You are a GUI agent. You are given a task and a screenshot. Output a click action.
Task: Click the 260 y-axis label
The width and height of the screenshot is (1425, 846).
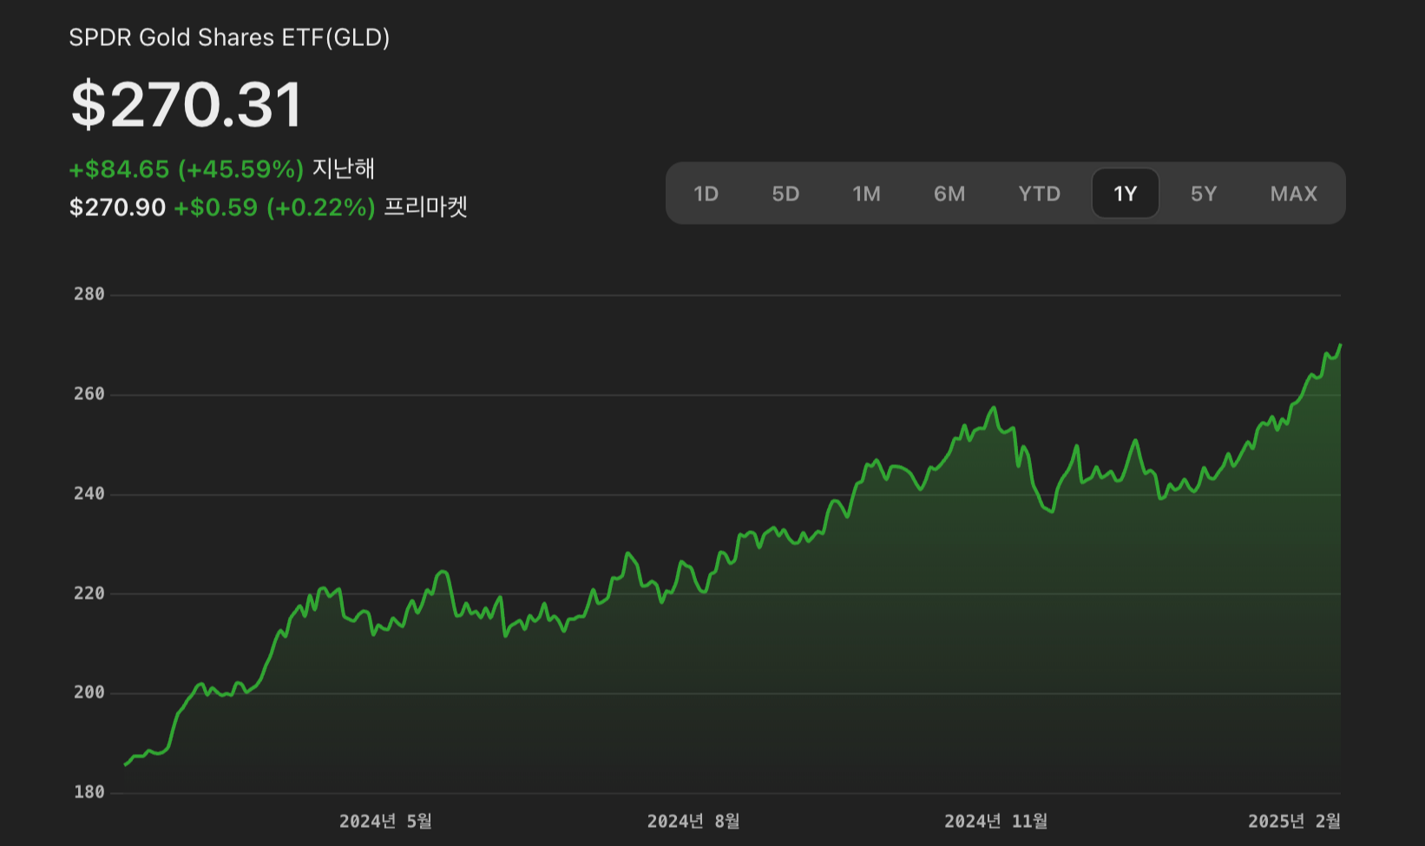89,394
